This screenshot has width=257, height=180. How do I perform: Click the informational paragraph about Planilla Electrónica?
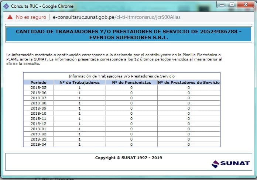coord(114,59)
